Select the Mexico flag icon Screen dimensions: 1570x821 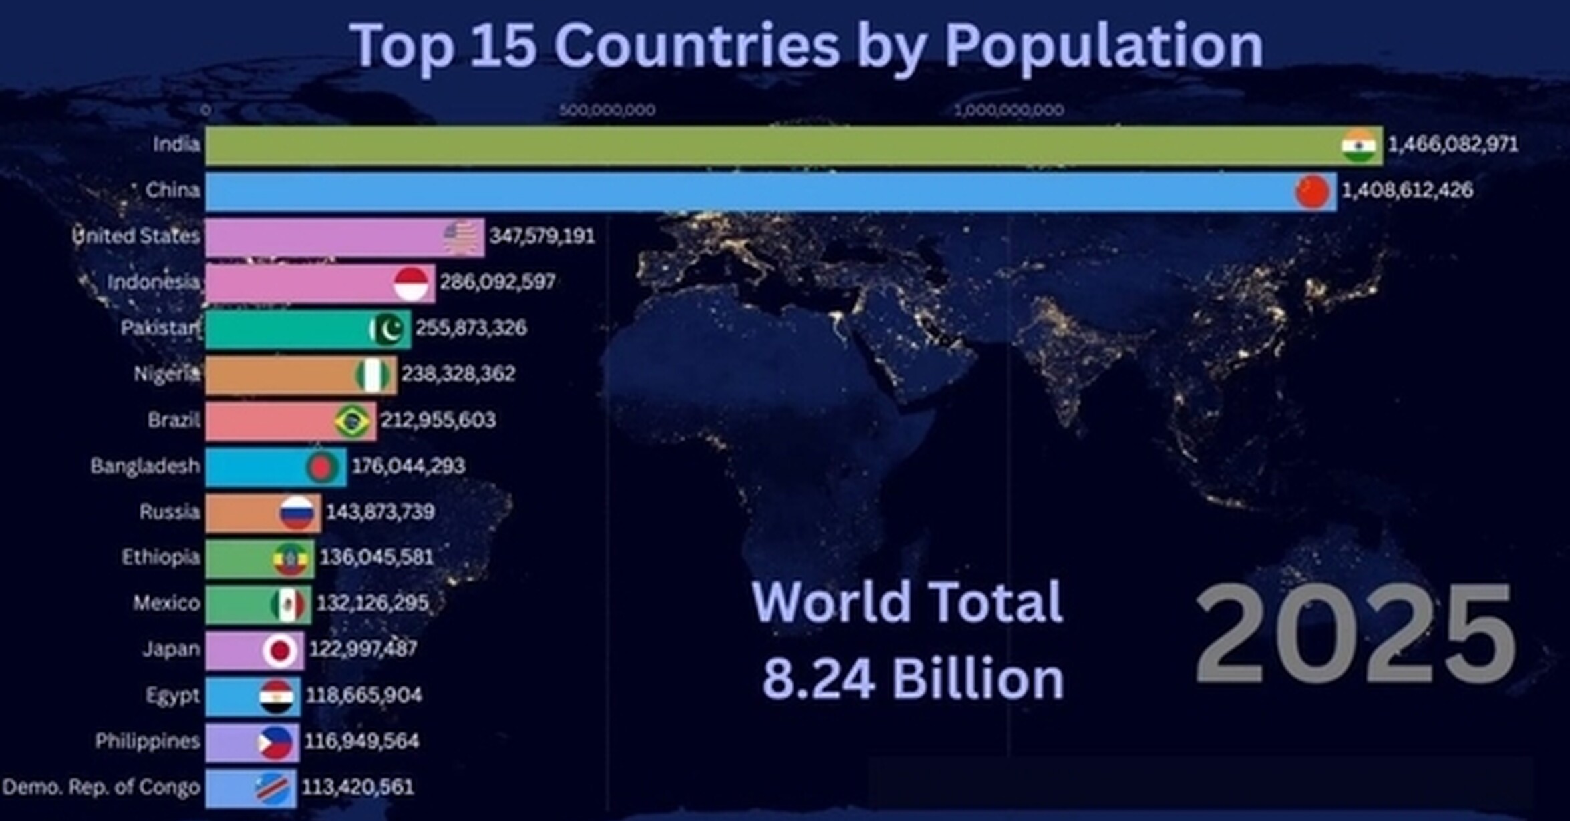pyautogui.click(x=288, y=605)
